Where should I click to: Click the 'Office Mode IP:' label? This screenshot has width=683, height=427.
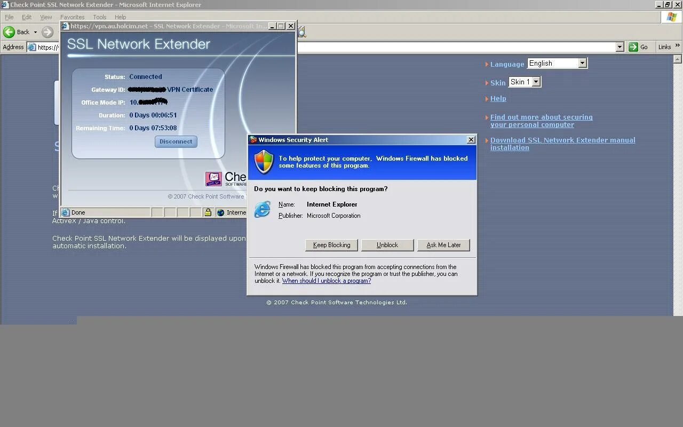coord(103,102)
